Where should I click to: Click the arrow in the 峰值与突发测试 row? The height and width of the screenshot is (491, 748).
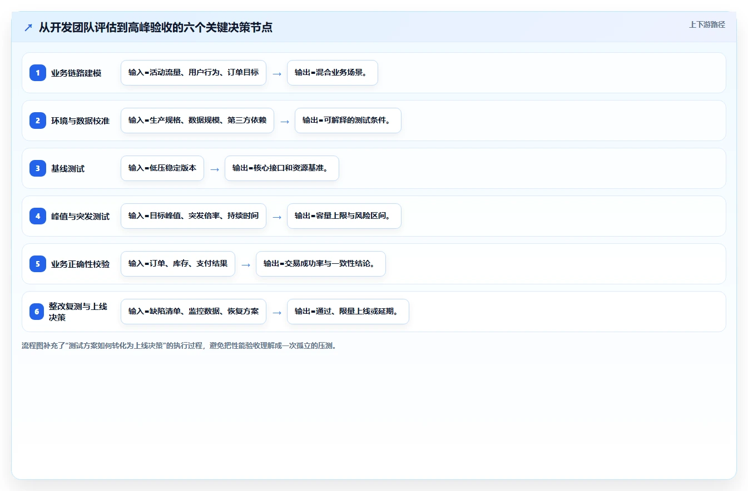[x=277, y=217]
